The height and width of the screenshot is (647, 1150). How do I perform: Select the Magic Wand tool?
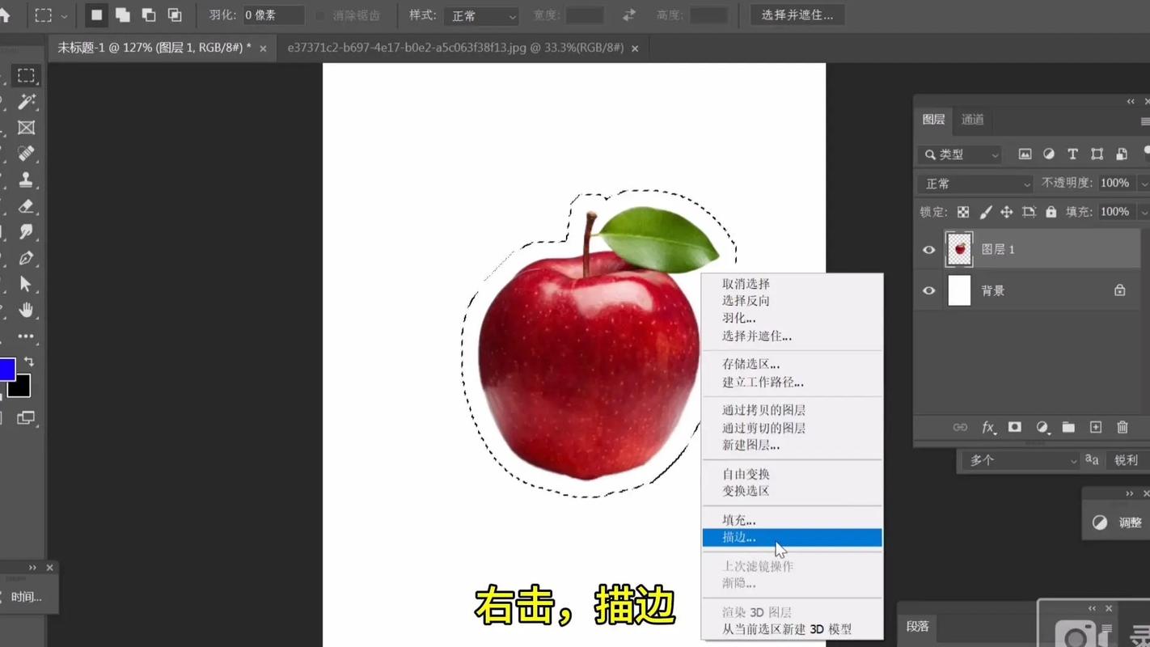(x=26, y=101)
